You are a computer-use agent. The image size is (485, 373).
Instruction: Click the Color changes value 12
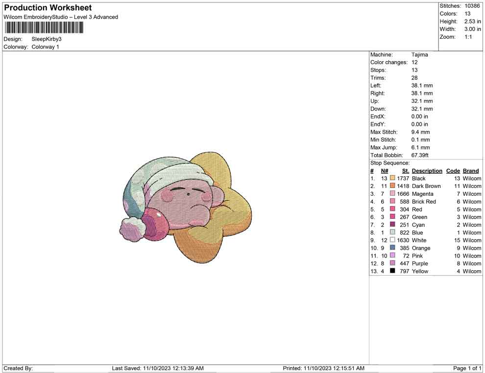pos(414,63)
